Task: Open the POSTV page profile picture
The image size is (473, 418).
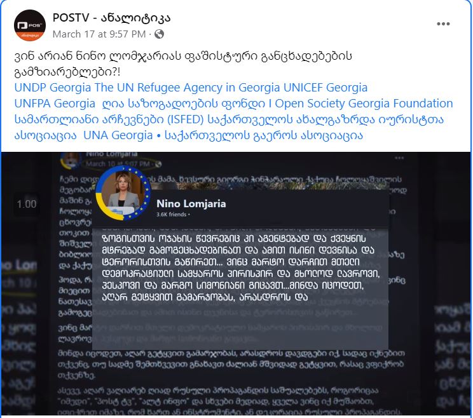Action: click(29, 25)
